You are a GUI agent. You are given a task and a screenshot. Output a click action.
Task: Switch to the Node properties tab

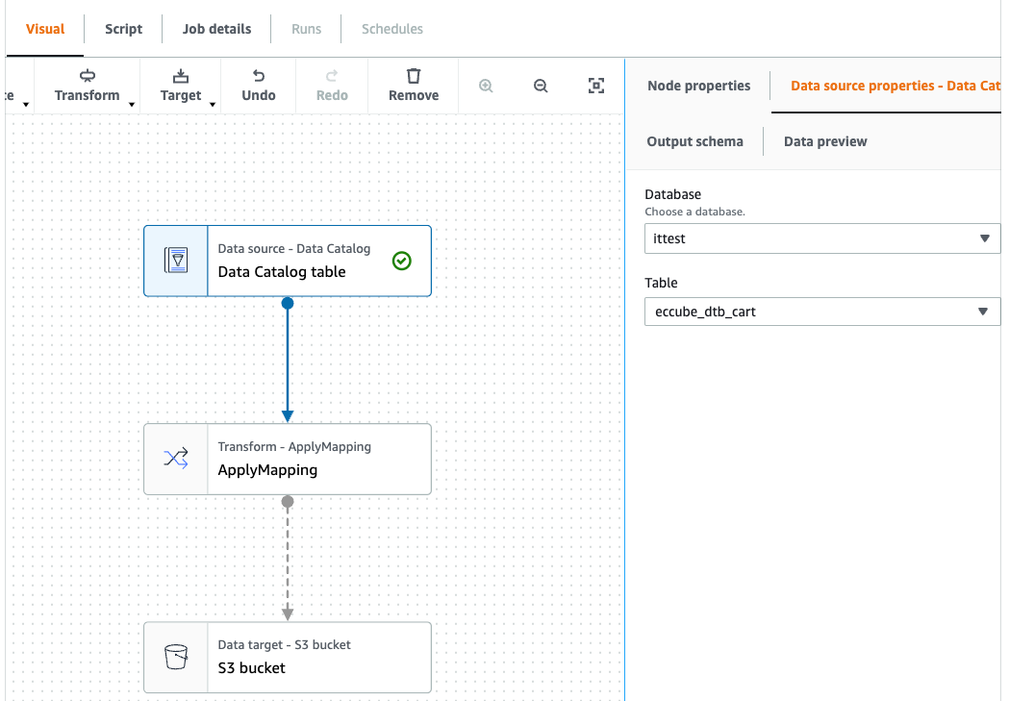[x=699, y=86]
